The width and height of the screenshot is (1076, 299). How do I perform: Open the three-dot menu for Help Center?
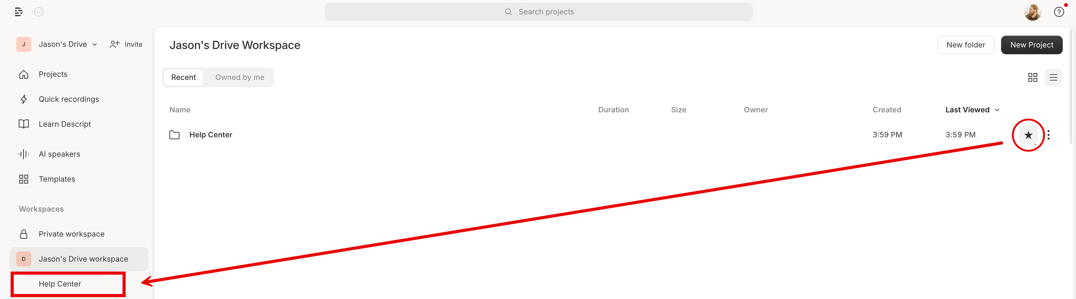pos(1048,135)
